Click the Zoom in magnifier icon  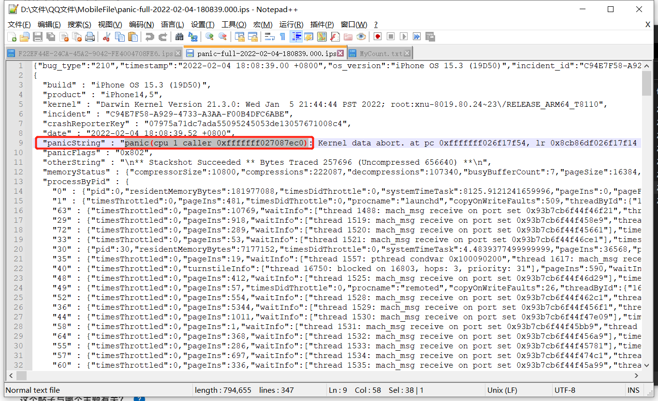210,37
